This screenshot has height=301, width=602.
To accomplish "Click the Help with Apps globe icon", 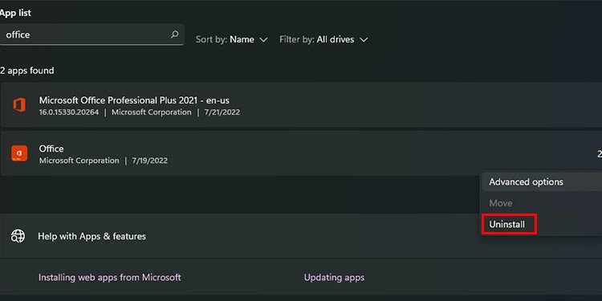I will [18, 236].
